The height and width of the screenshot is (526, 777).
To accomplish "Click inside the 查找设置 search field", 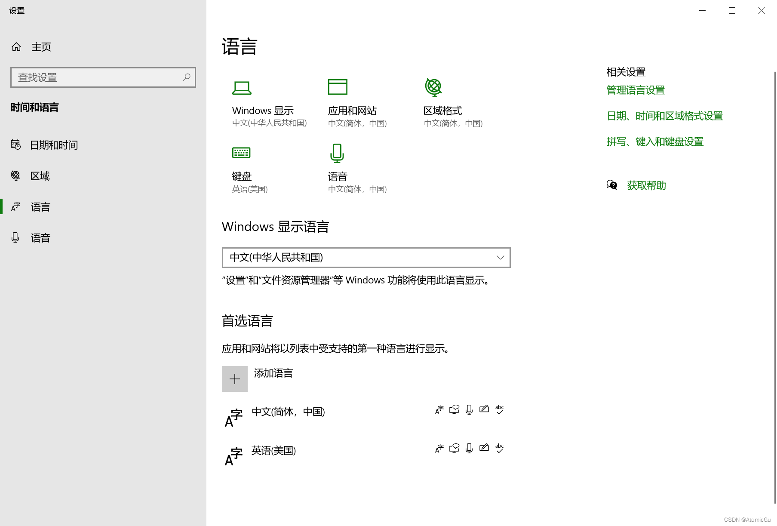I will pyautogui.click(x=103, y=77).
